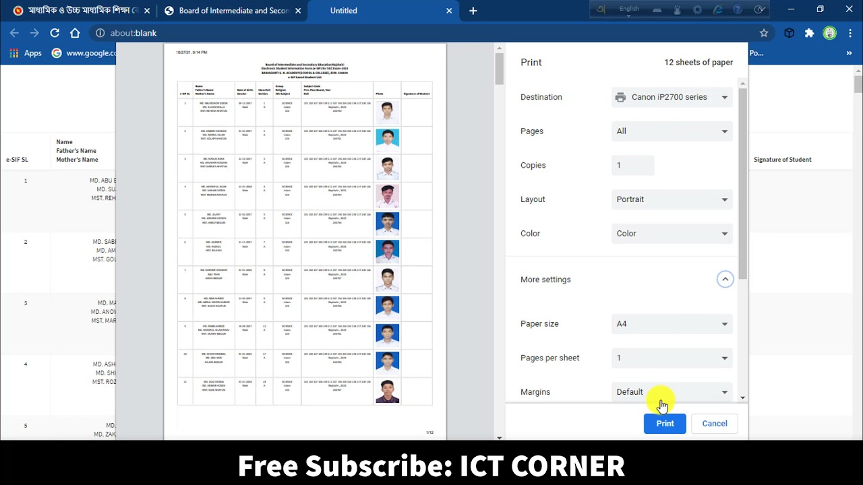
Task: Show hidden bookmarks with the double chevron
Action: [849, 53]
